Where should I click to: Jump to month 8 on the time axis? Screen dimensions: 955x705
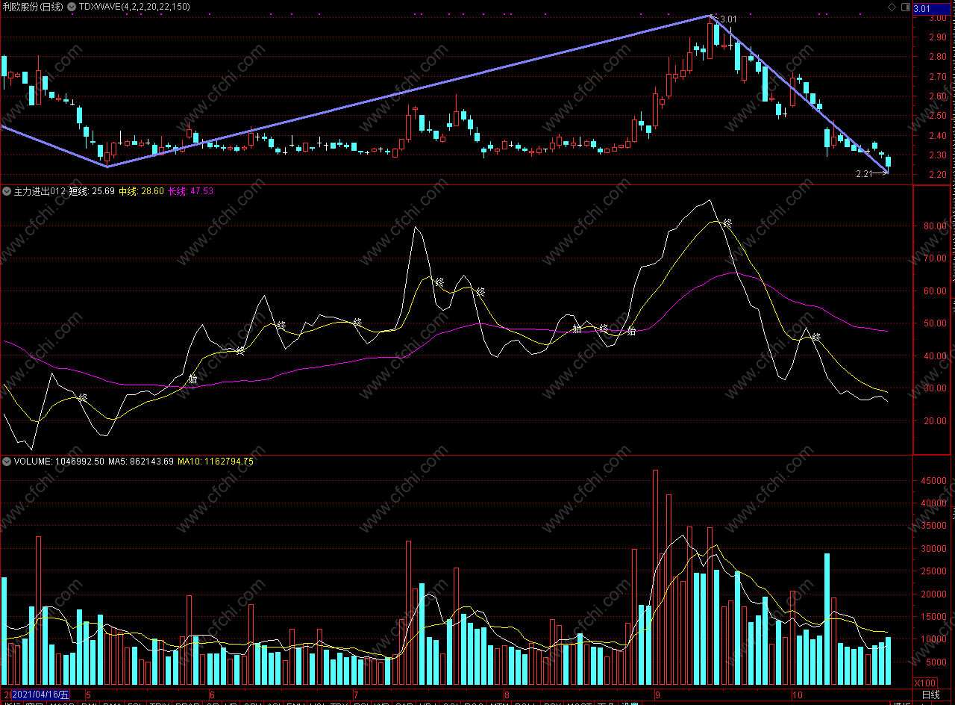tap(506, 695)
